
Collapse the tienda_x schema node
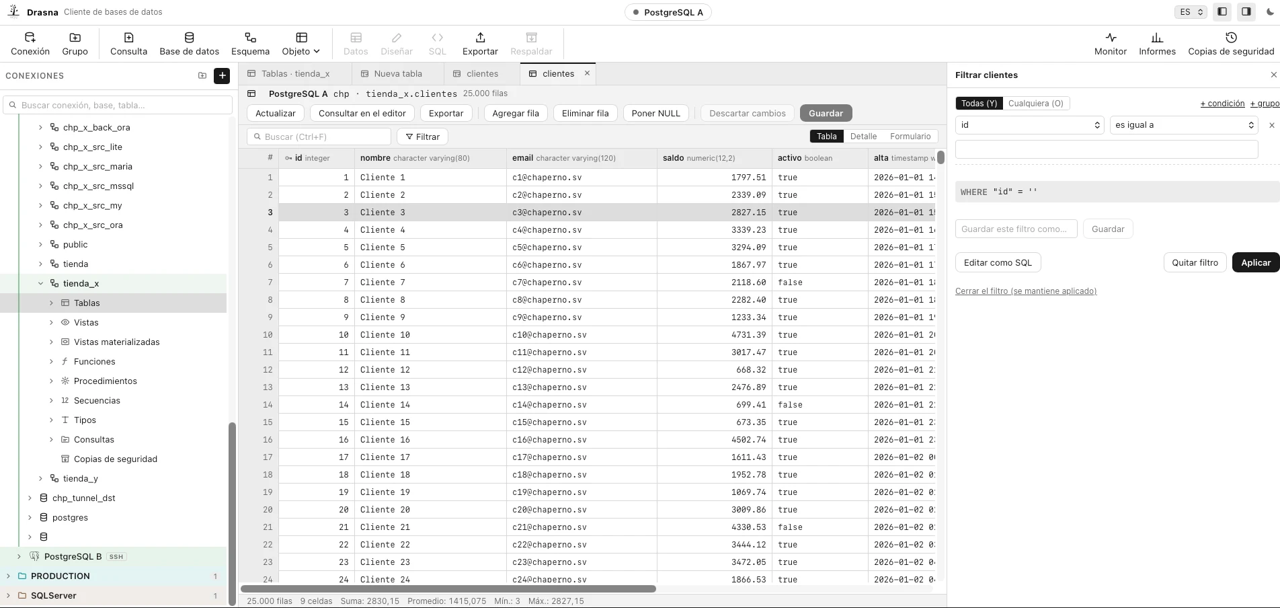coord(40,284)
